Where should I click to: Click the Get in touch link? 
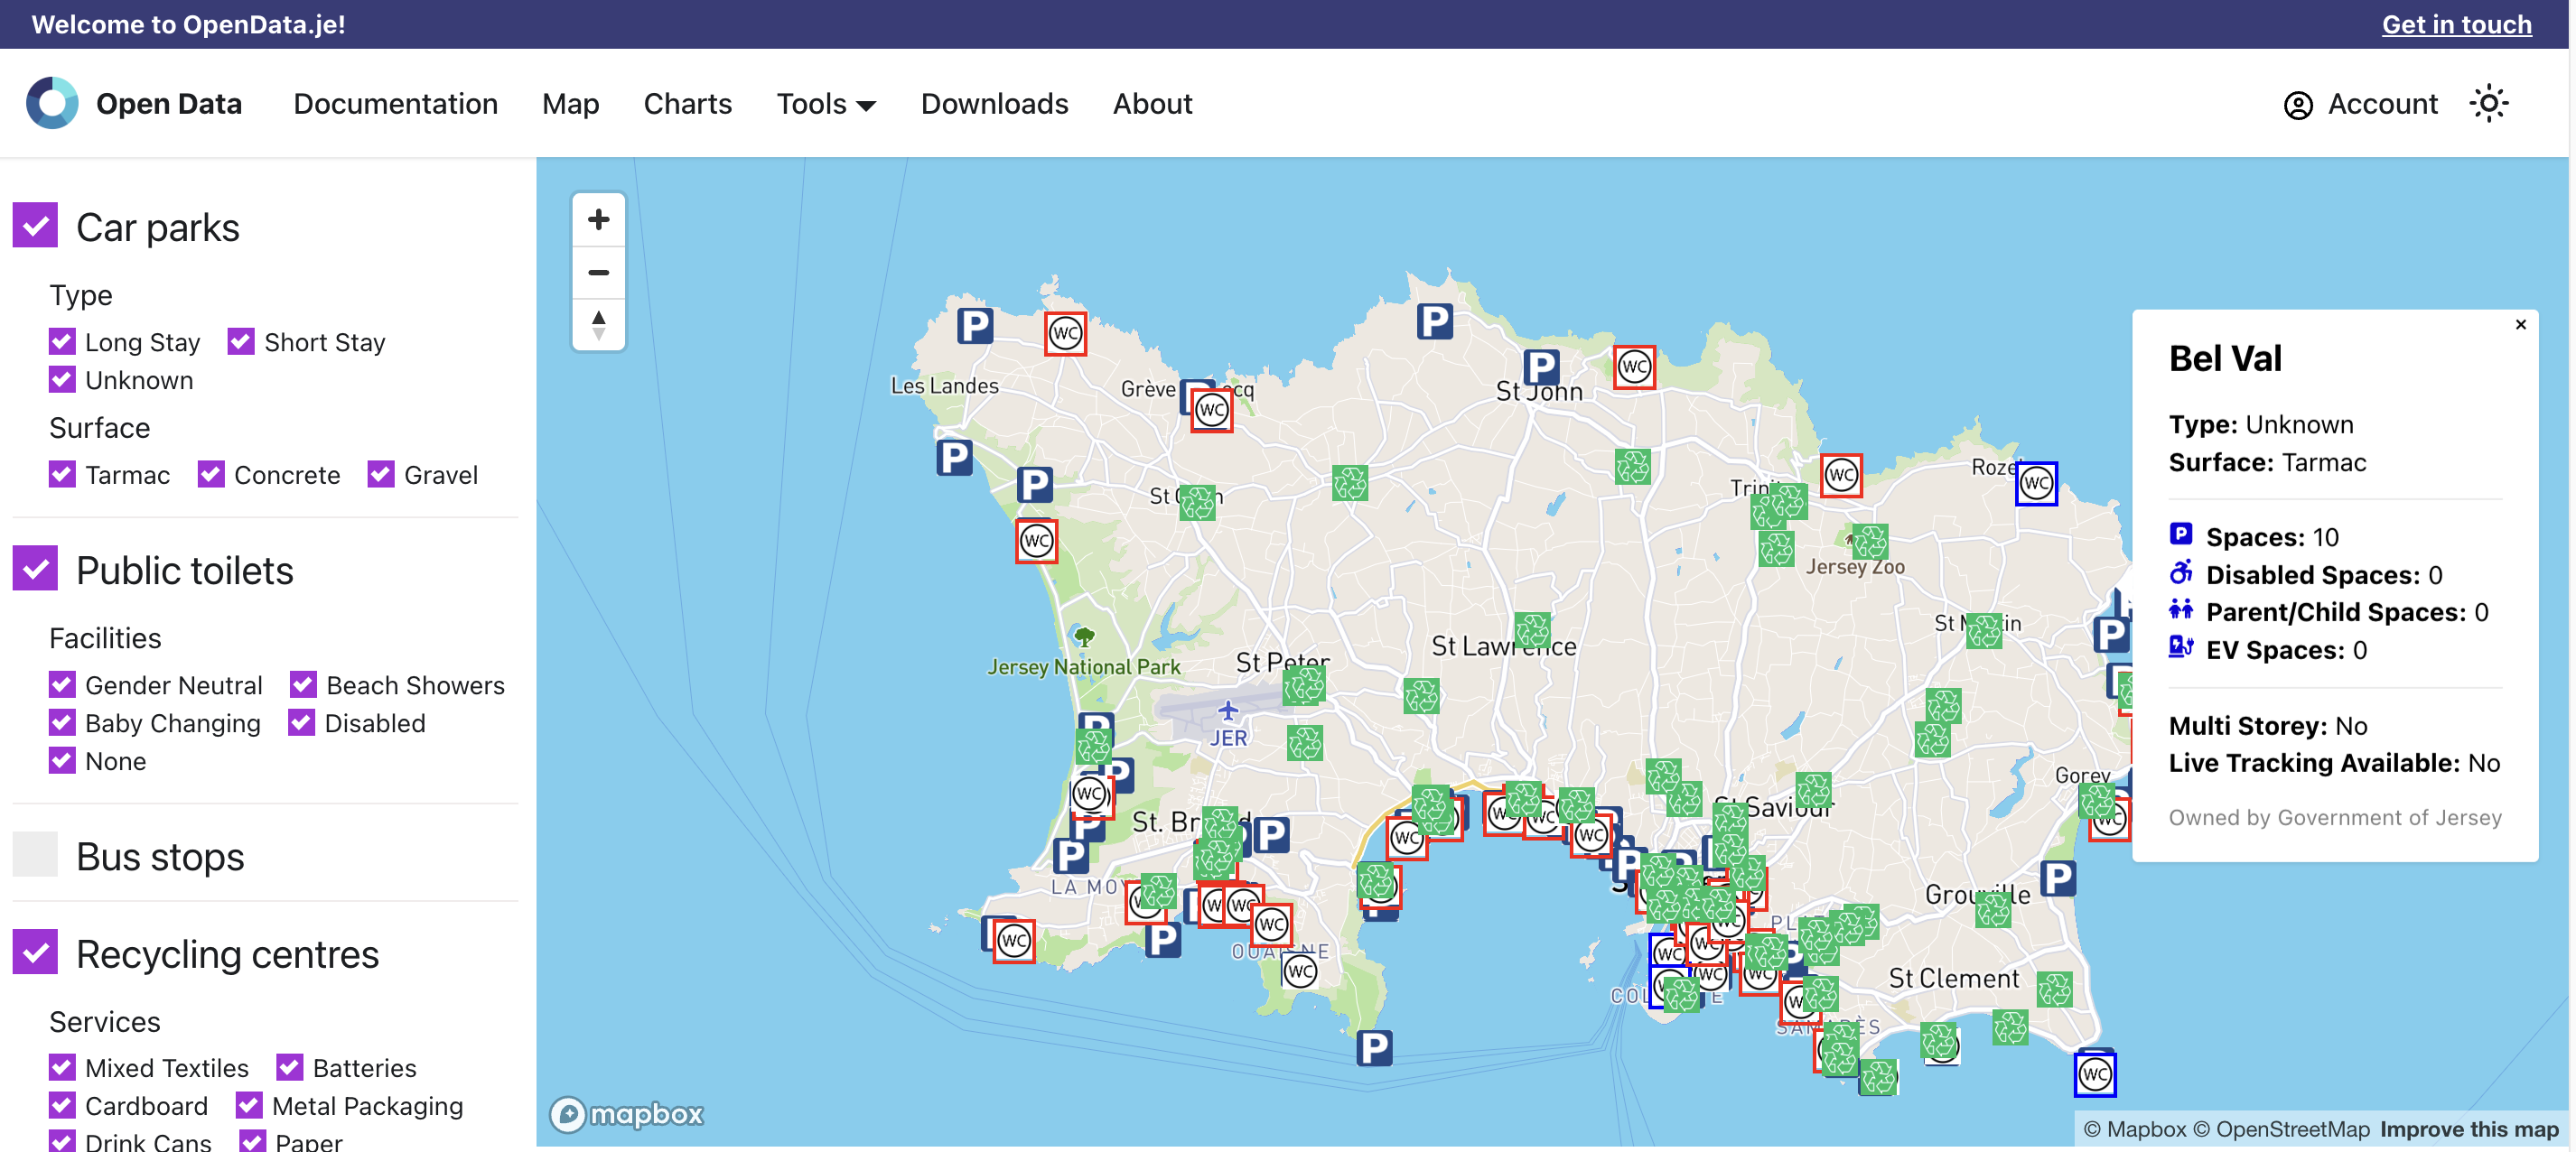[2456, 24]
